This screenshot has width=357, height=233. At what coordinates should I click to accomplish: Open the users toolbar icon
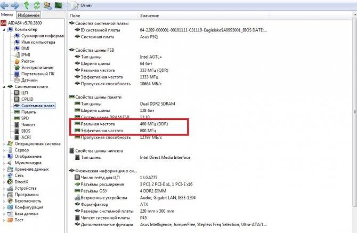click(x=47, y=5)
